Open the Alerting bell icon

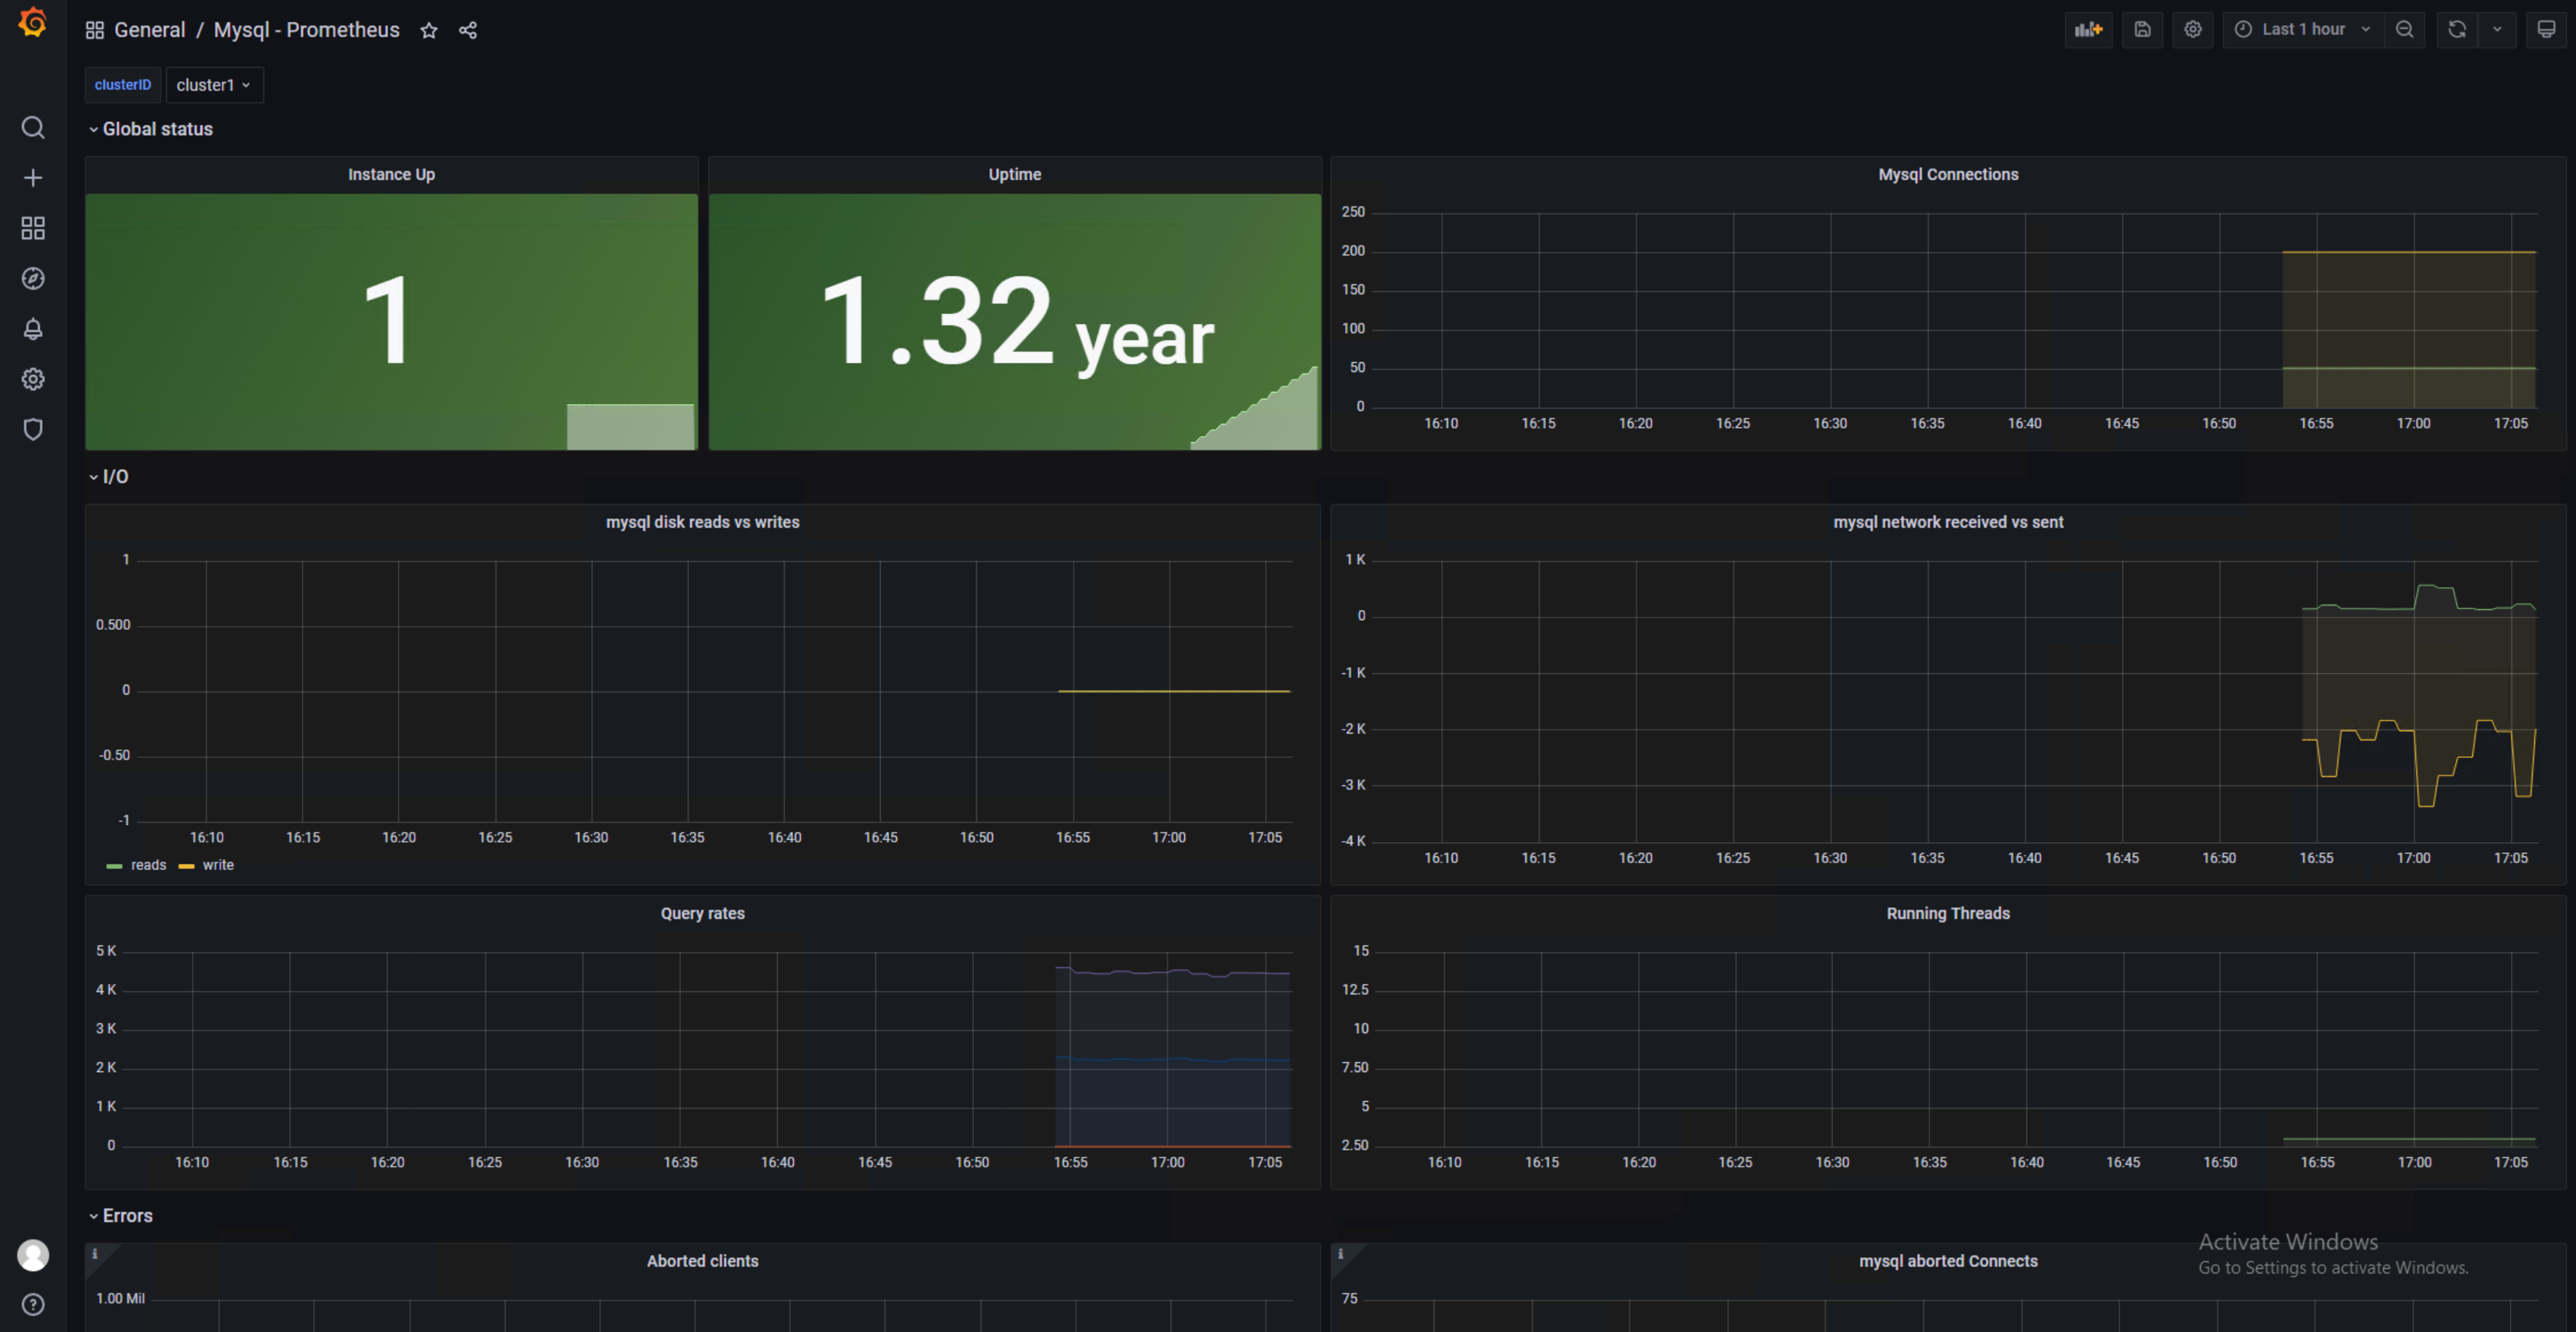[x=33, y=329]
